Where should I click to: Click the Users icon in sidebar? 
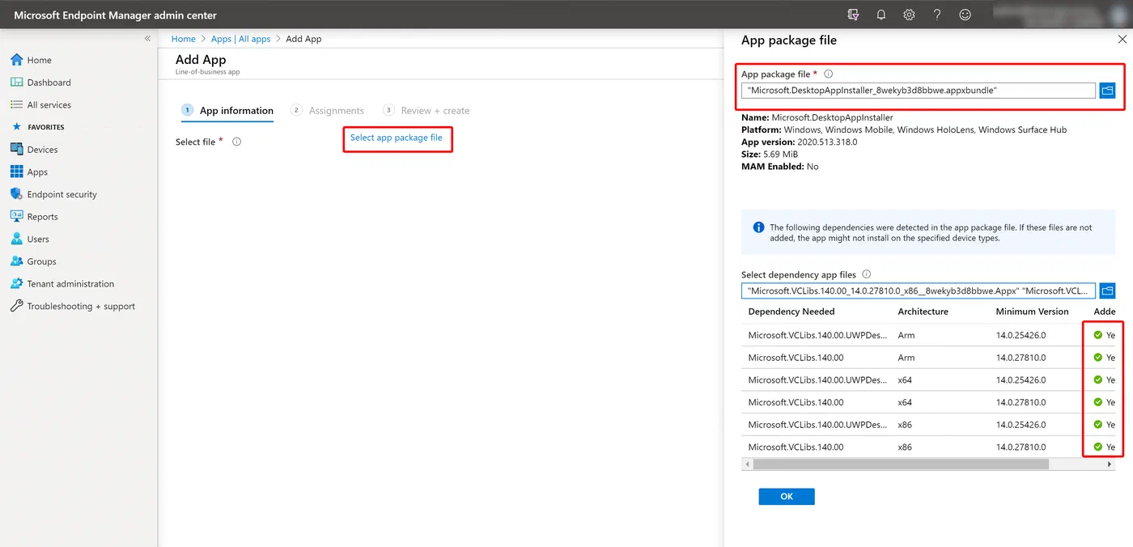(16, 239)
